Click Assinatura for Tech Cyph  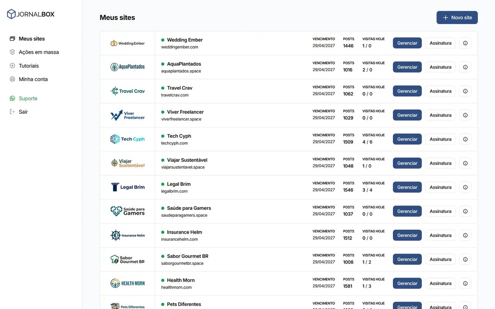pyautogui.click(x=440, y=139)
